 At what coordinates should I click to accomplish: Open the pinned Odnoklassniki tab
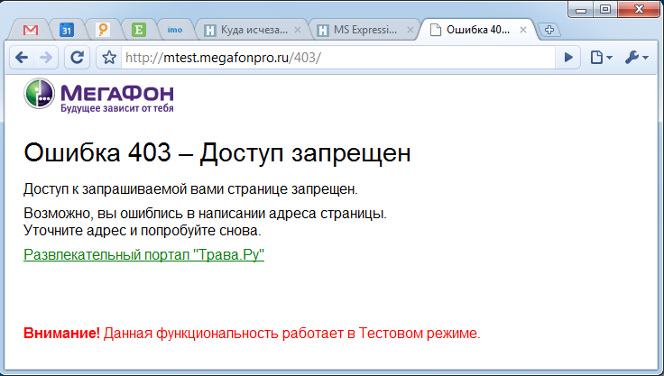[103, 30]
